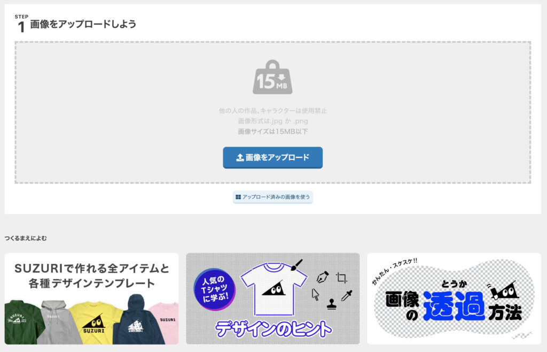Click the stamp icon in design hint banner

331,304
